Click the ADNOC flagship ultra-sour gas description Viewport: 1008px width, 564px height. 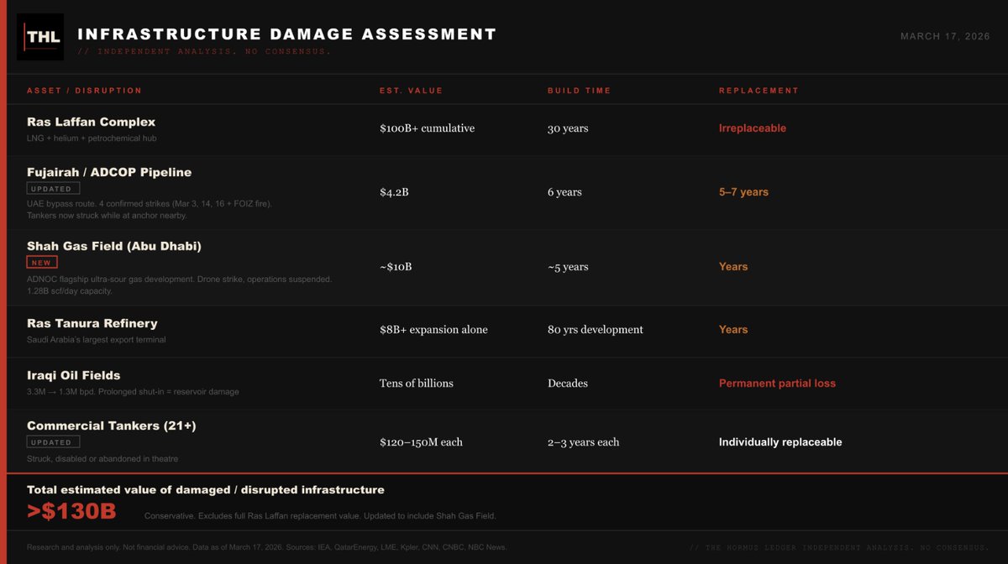pos(180,285)
